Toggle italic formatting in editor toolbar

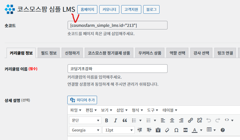tap(116, 121)
